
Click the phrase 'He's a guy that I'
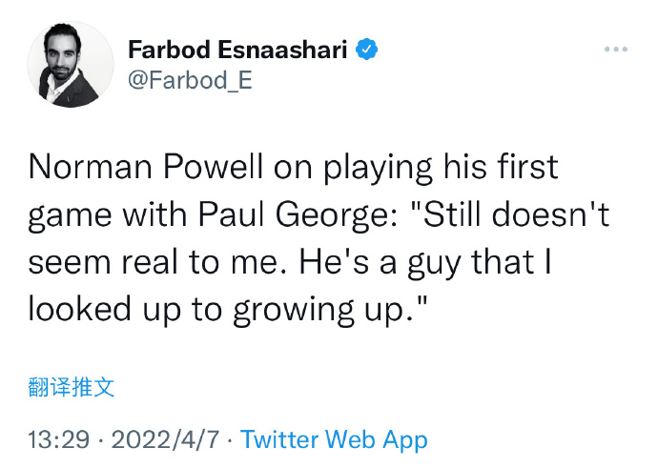[425, 263]
